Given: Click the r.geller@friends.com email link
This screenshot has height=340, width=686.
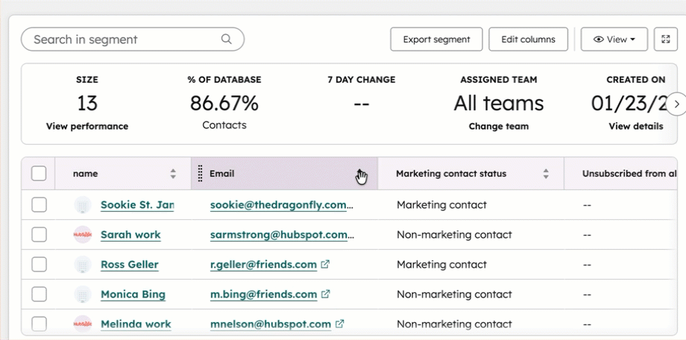Looking at the screenshot, I should [263, 264].
